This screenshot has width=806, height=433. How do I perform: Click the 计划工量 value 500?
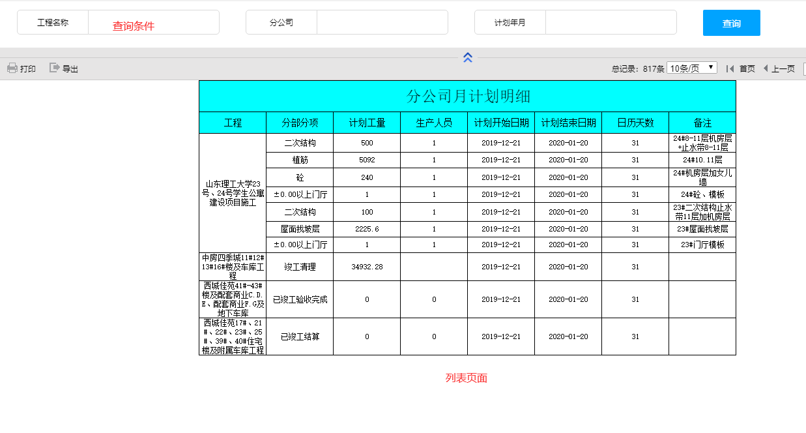pos(367,143)
